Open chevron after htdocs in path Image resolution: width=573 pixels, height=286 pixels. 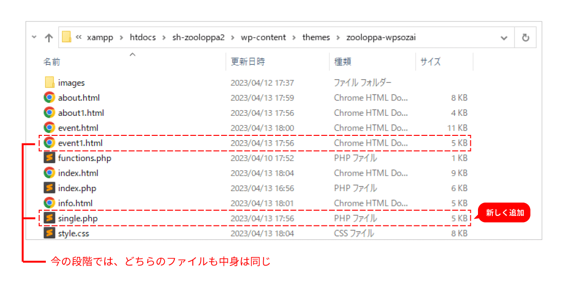point(164,37)
